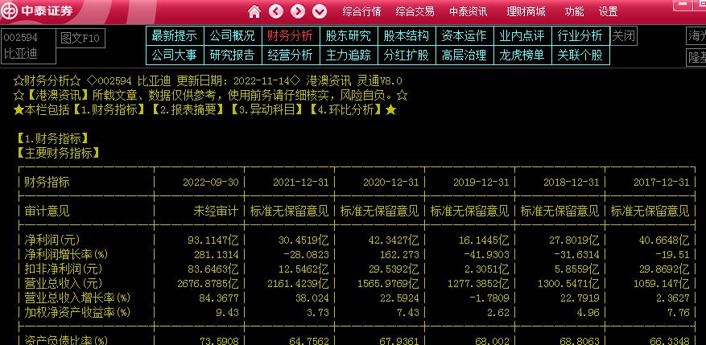Screen dimensions: 706x345
Task: Open the 综合交易 menu
Action: pos(415,12)
